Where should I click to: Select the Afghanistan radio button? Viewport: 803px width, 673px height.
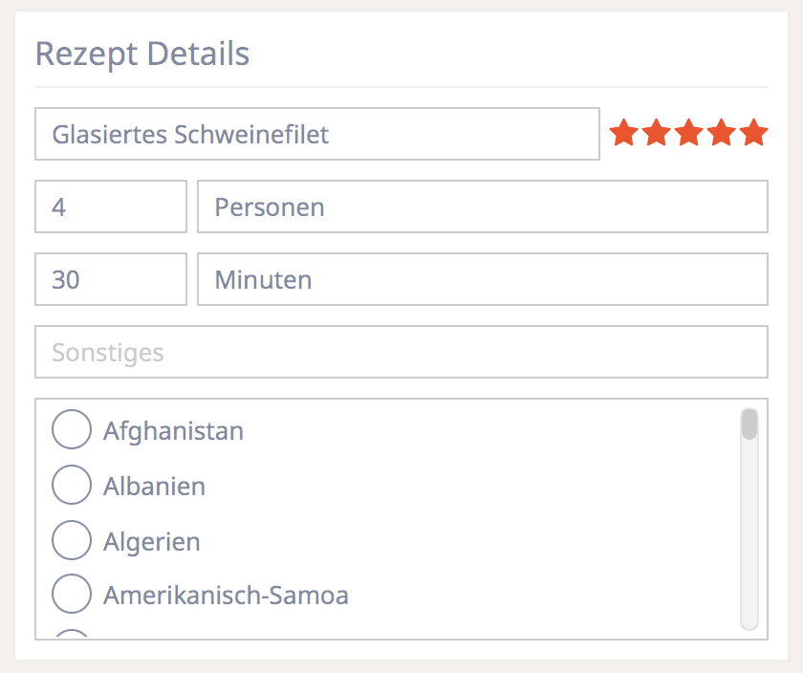72,430
